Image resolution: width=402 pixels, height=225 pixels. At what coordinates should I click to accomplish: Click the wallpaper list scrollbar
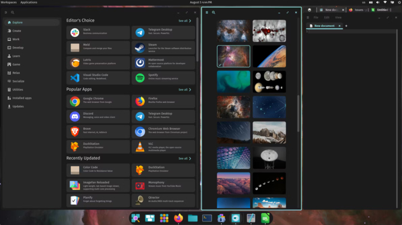298,113
